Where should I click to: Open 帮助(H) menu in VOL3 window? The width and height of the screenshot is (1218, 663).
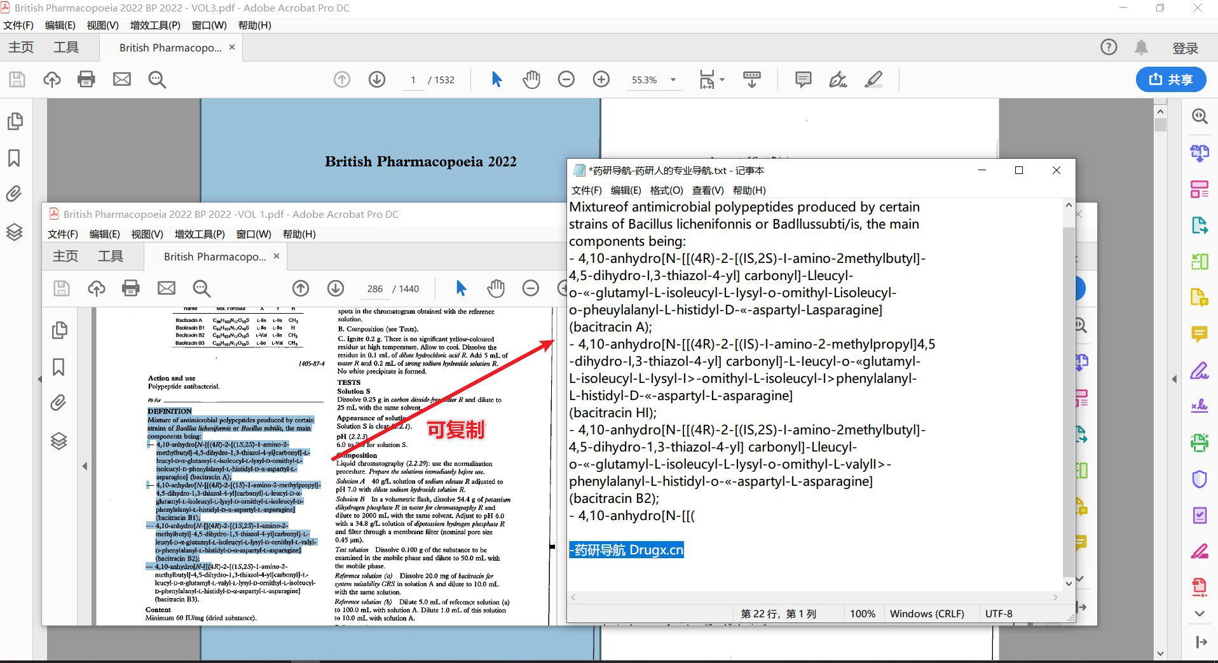tap(254, 25)
